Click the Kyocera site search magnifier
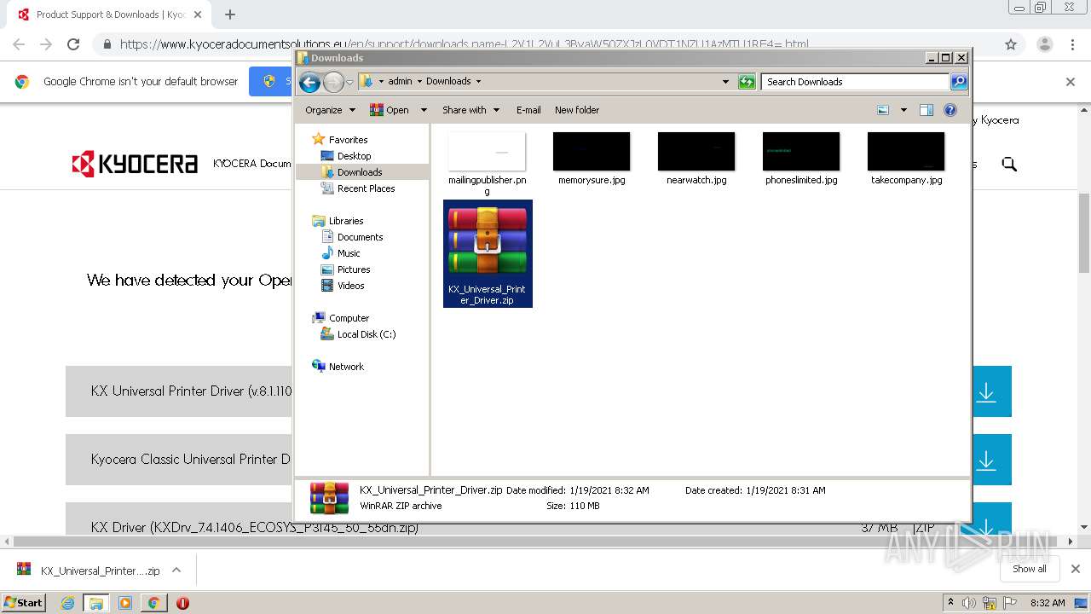Image resolution: width=1091 pixels, height=614 pixels. (1009, 164)
